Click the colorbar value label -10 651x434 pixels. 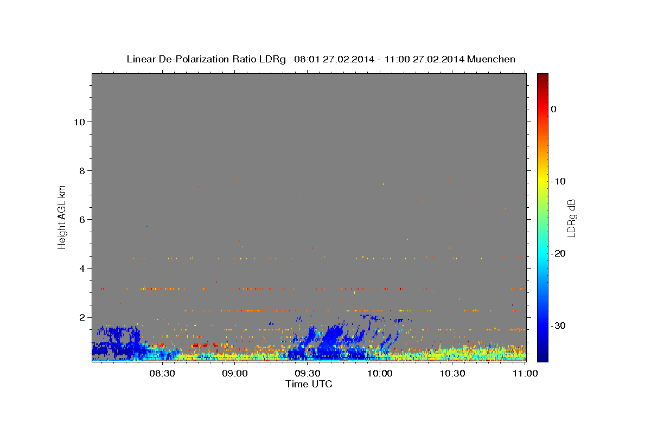[x=558, y=181]
